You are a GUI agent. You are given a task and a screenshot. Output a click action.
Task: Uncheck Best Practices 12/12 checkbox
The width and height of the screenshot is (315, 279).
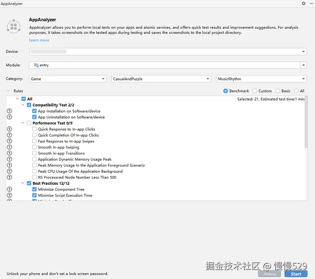(29, 183)
